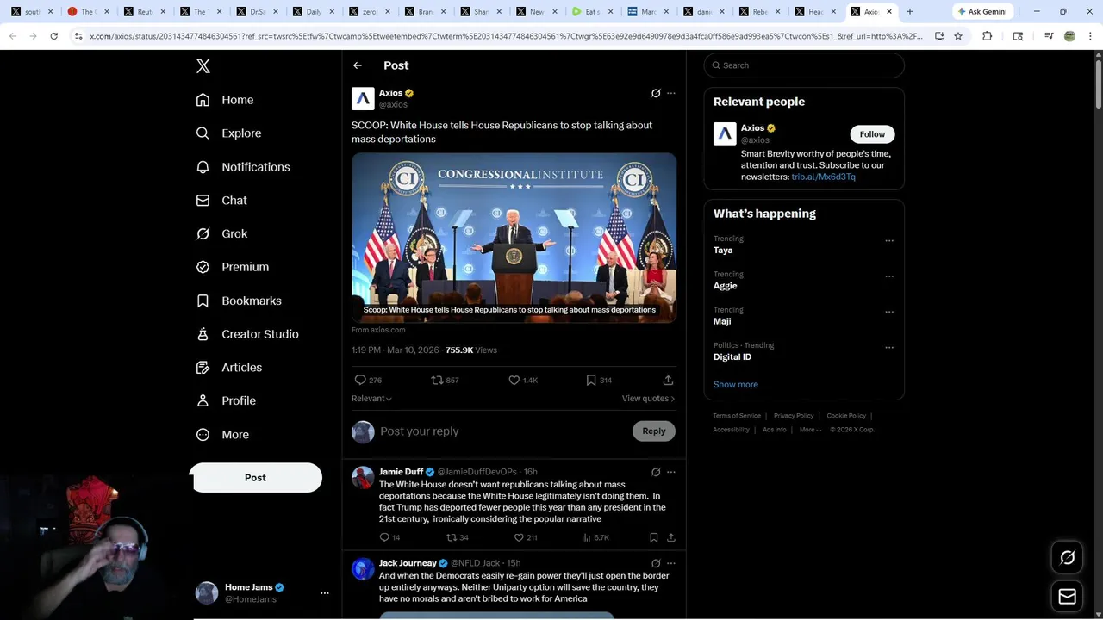
Task: Open the Privacy Policy link
Action: click(x=794, y=416)
